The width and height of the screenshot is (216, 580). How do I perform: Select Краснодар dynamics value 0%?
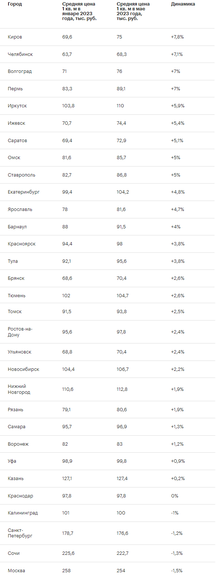coord(175,496)
